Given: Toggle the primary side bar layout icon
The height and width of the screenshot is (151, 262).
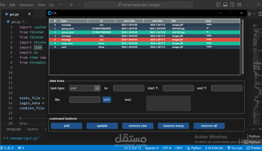Looking at the screenshot, I should click(x=218, y=5).
